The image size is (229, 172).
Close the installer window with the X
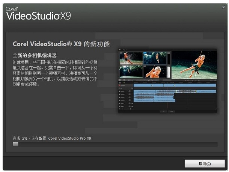point(223,7)
